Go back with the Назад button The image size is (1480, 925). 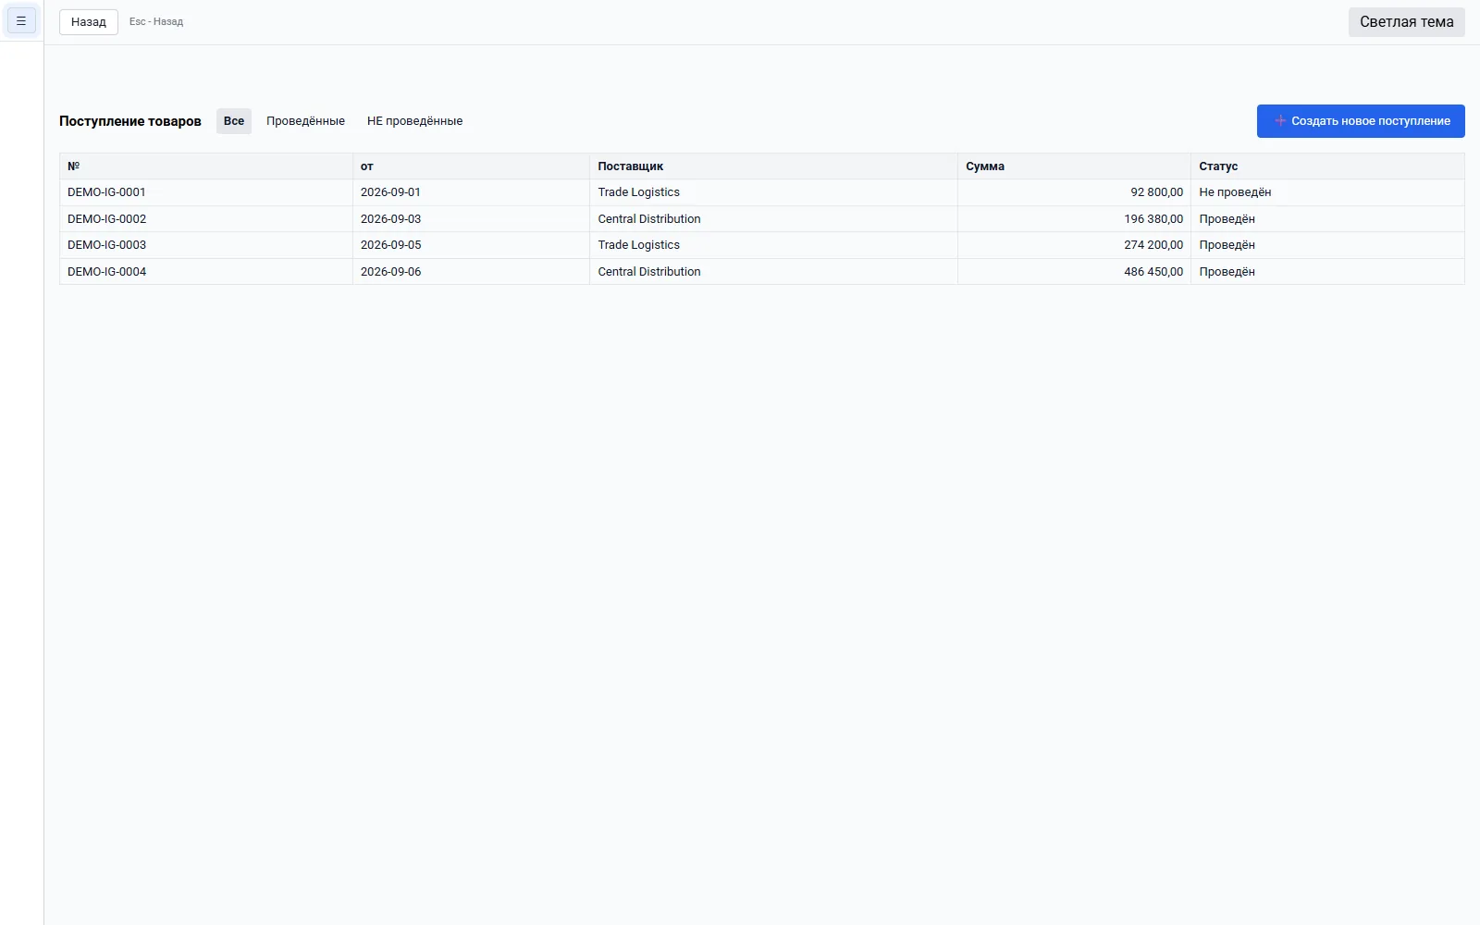(x=89, y=22)
